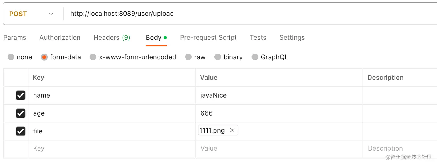Switch to the Authorization tab

tap(60, 38)
